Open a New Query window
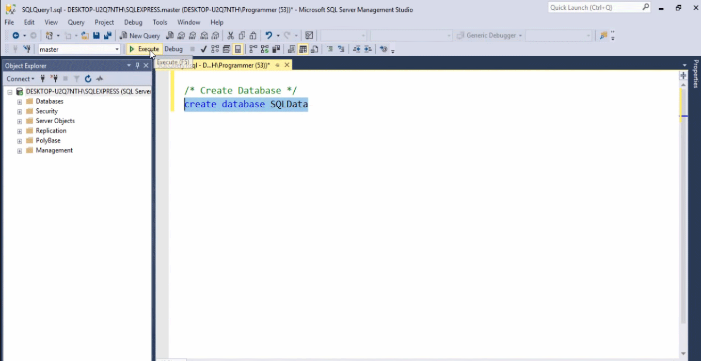The height and width of the screenshot is (361, 701). pyautogui.click(x=139, y=35)
